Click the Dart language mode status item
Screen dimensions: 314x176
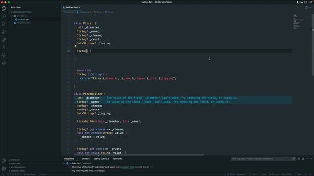click(264, 174)
